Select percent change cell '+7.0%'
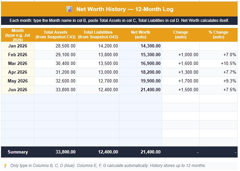 click(218, 55)
